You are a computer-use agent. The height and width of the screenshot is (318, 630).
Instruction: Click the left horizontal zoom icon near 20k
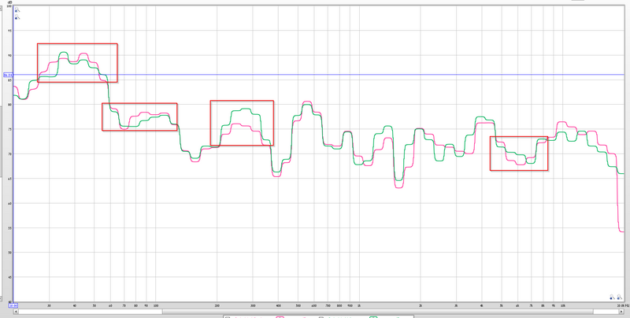(x=612, y=297)
